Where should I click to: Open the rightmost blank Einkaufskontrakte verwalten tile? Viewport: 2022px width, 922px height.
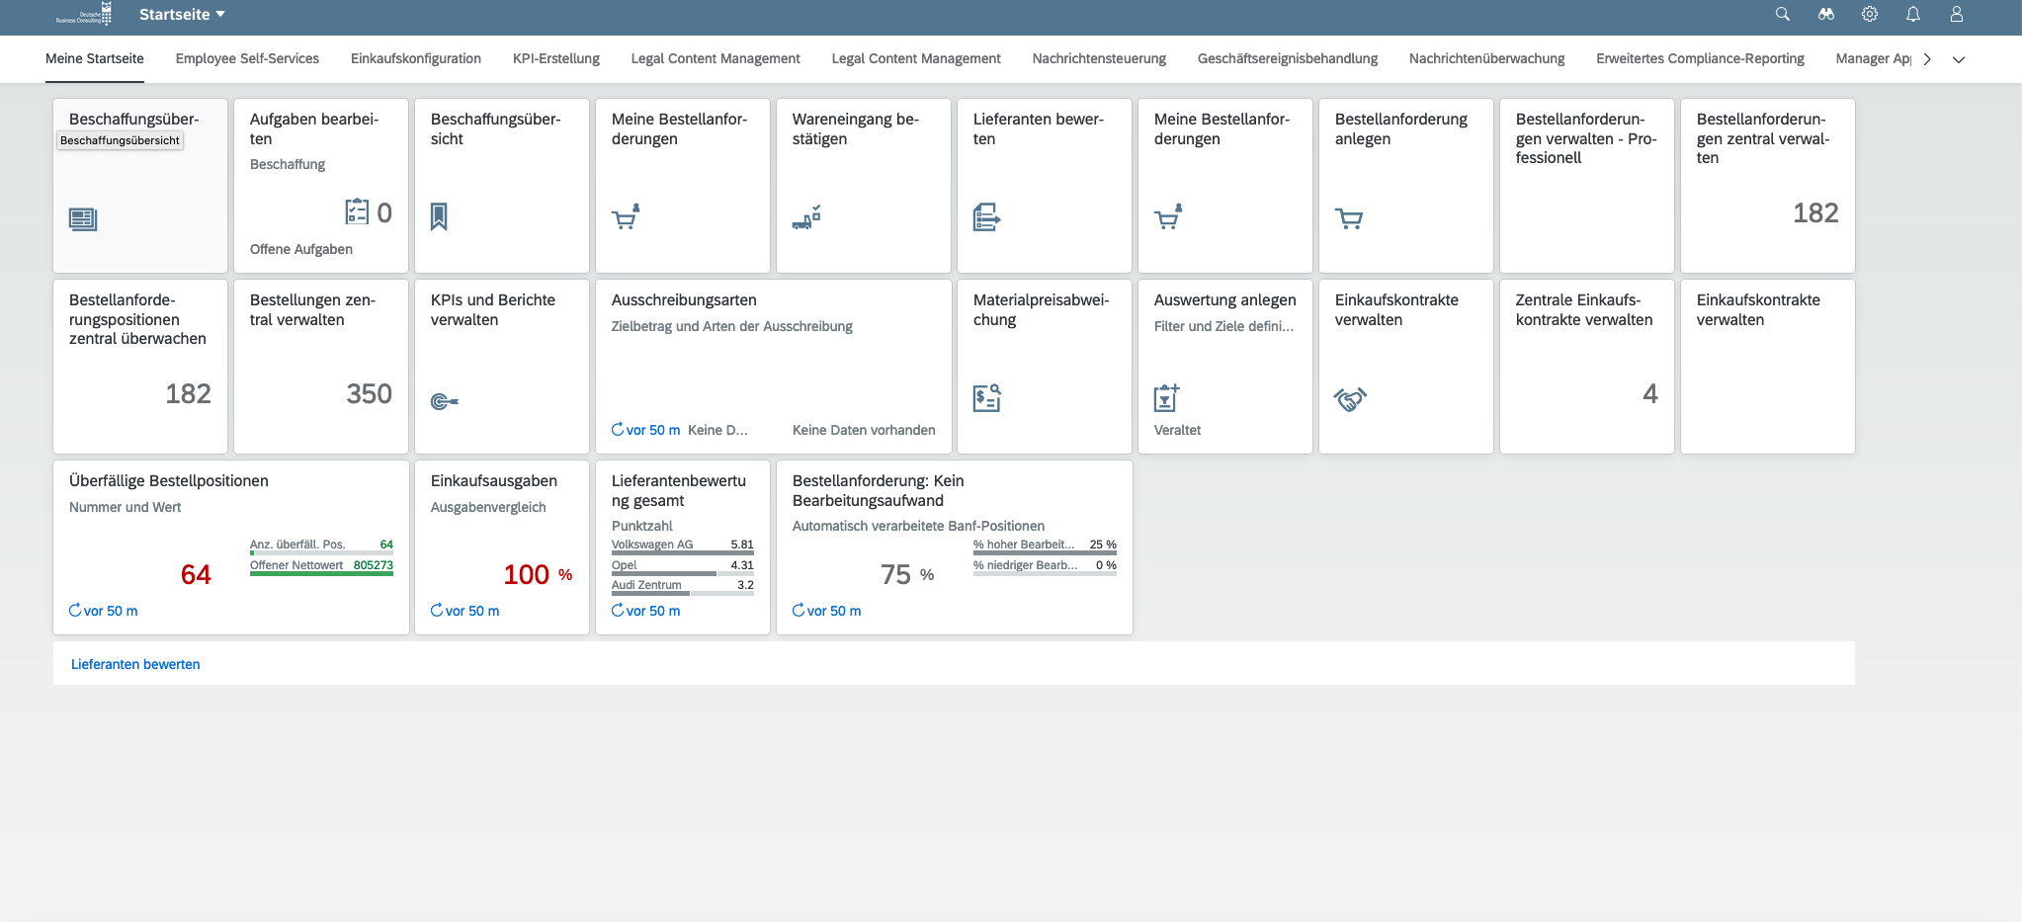coord(1768,367)
